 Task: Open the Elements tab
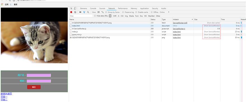pos(84,8)
